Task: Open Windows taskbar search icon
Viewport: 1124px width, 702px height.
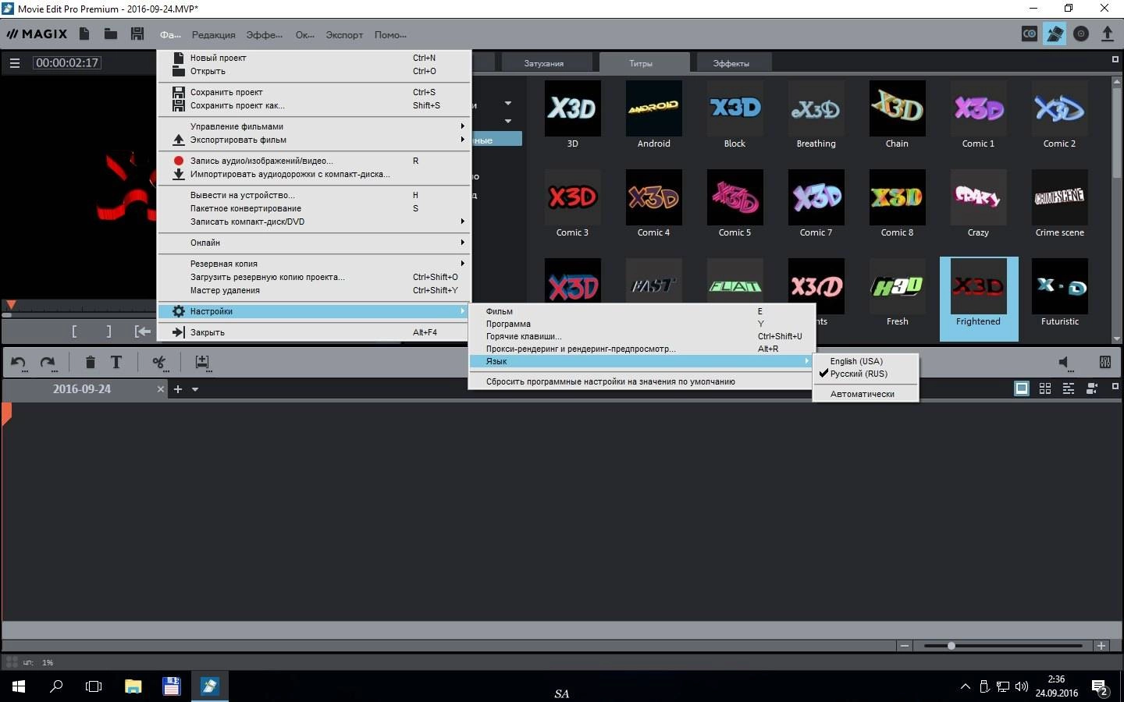Action: 56,686
